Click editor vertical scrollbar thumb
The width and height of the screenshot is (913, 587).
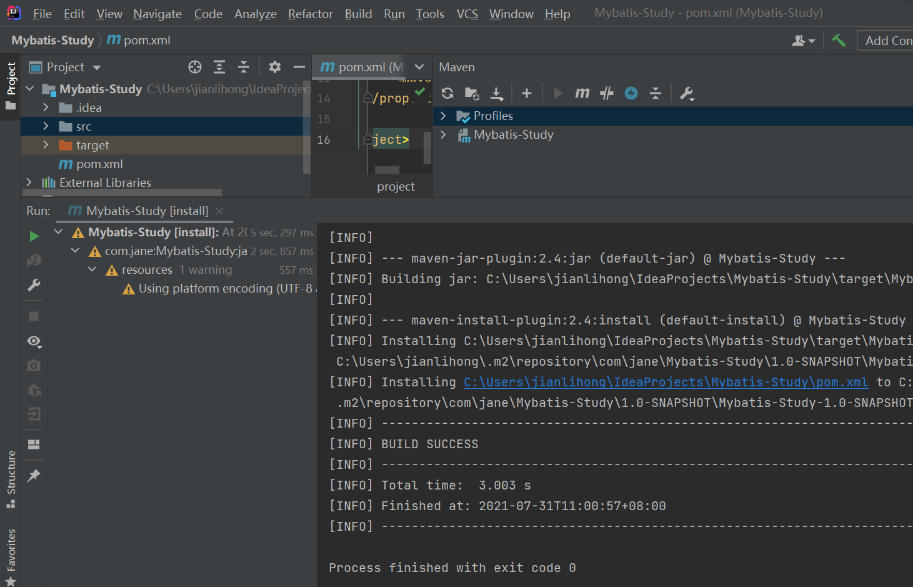coord(427,148)
